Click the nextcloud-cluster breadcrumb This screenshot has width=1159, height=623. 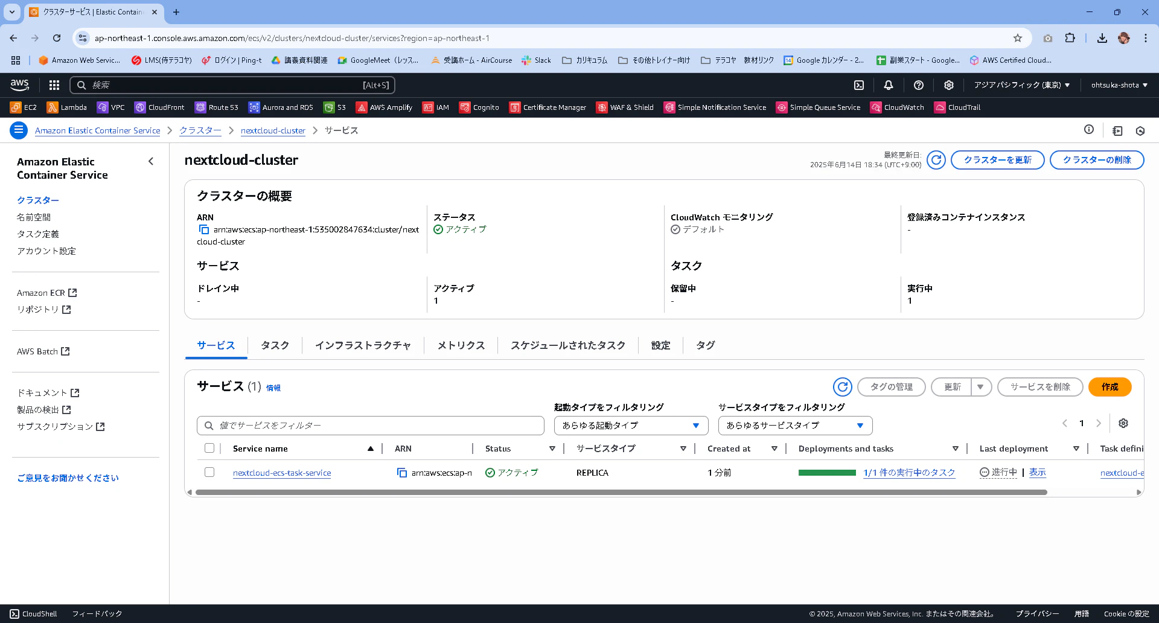[x=273, y=130]
